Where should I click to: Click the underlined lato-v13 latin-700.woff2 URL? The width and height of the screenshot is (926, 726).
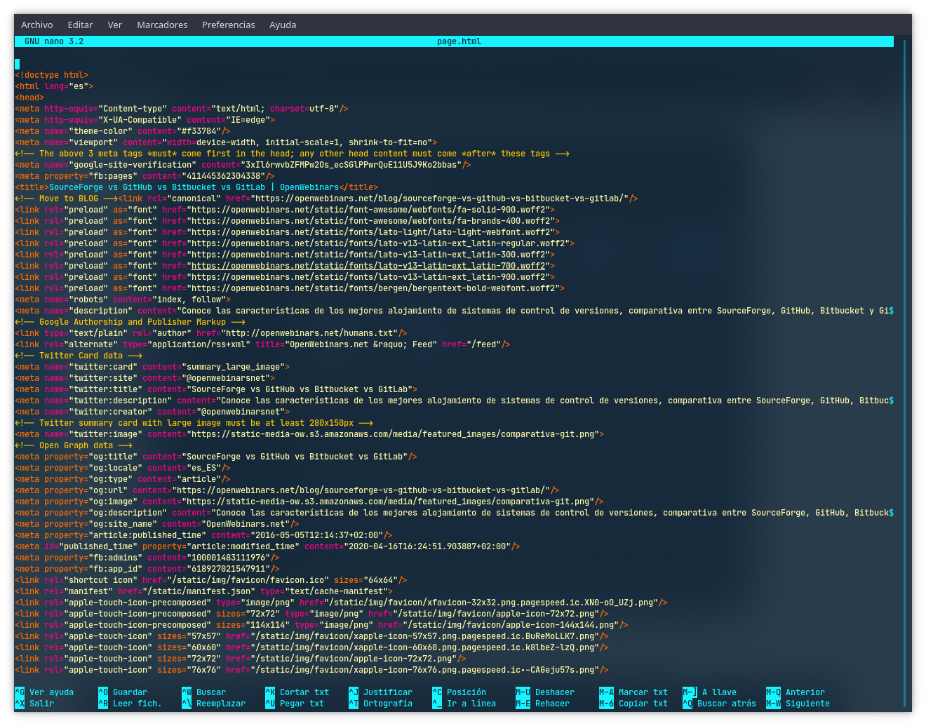tap(368, 266)
